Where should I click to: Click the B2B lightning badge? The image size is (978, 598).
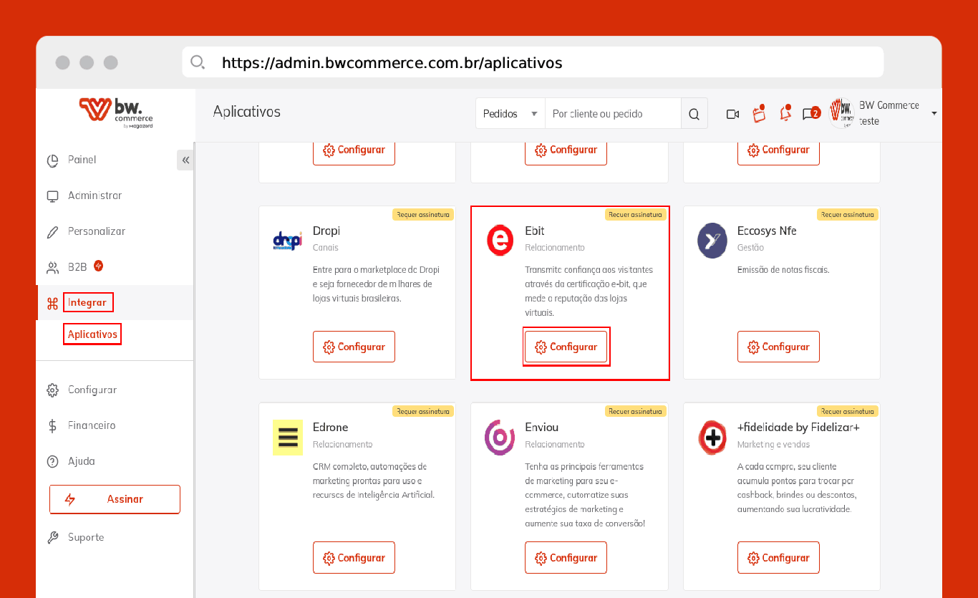(x=99, y=266)
